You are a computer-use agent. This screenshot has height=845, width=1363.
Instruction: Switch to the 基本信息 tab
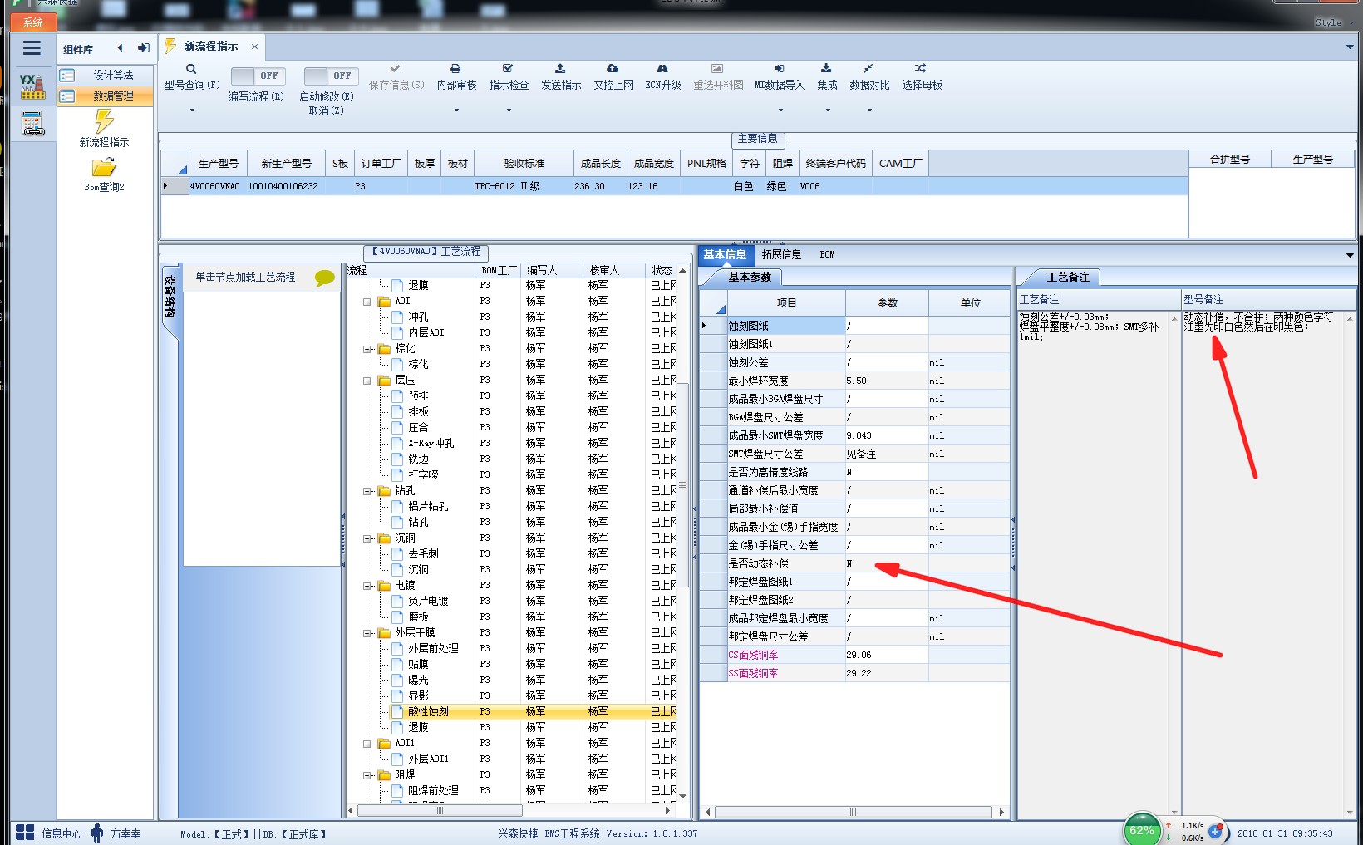tap(725, 254)
